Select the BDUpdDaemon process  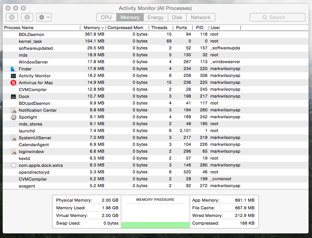pos(156,103)
